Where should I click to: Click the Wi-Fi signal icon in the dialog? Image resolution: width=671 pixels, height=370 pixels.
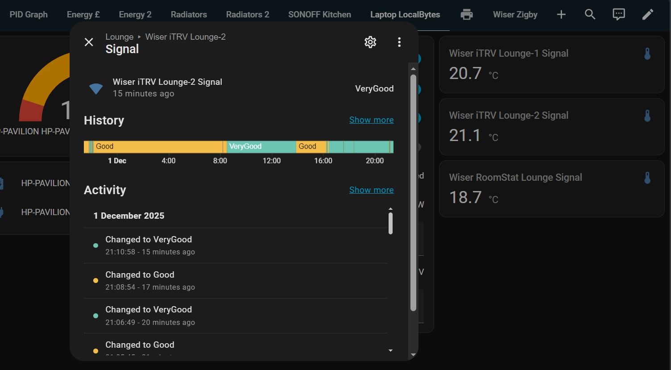click(96, 88)
